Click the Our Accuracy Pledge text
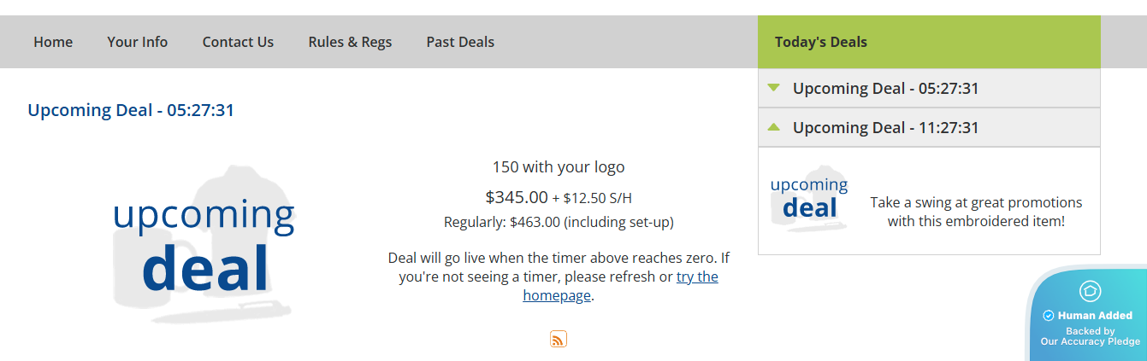 1090,341
